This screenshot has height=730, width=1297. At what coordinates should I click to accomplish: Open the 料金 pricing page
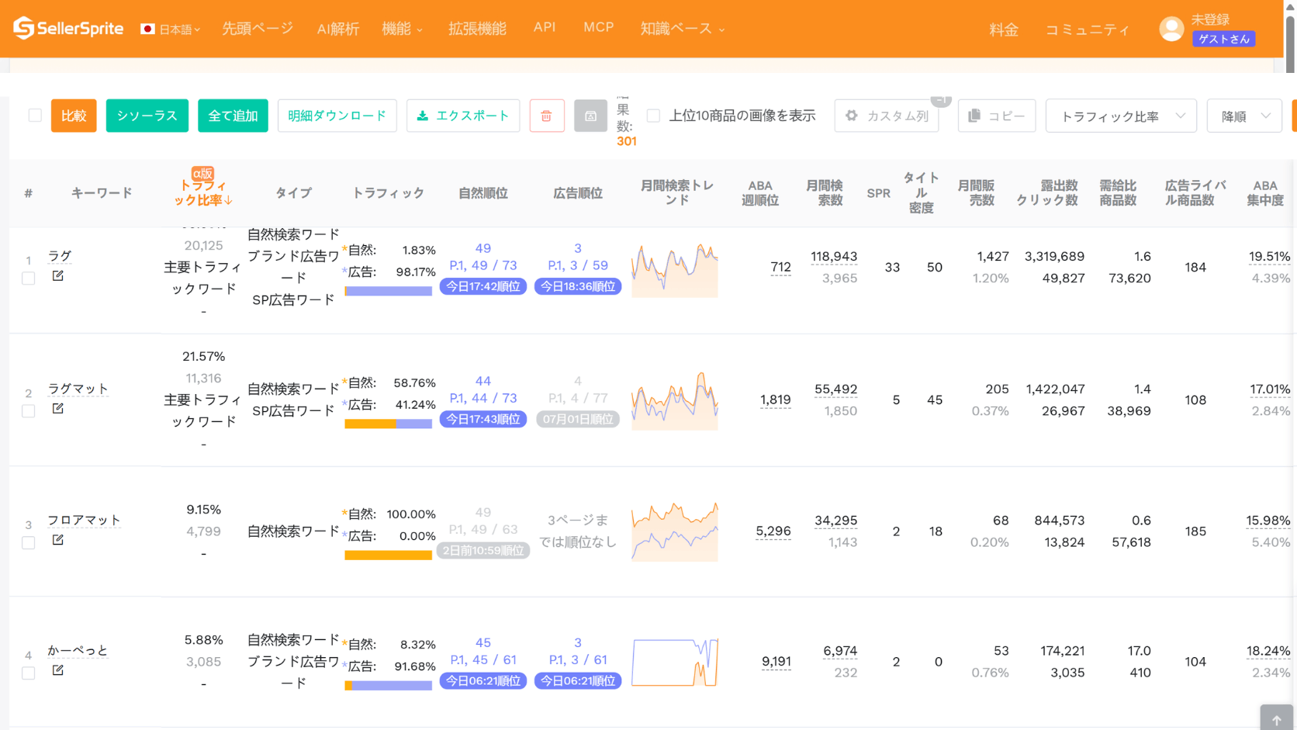1004,29
